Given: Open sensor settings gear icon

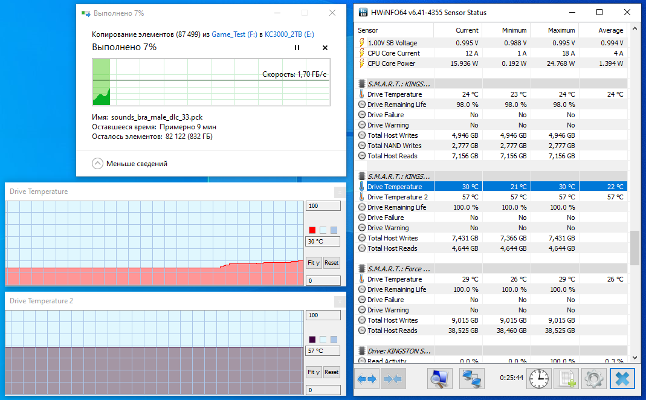Looking at the screenshot, I should (x=593, y=379).
